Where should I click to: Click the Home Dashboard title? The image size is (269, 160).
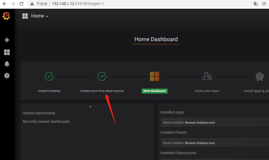(x=156, y=39)
